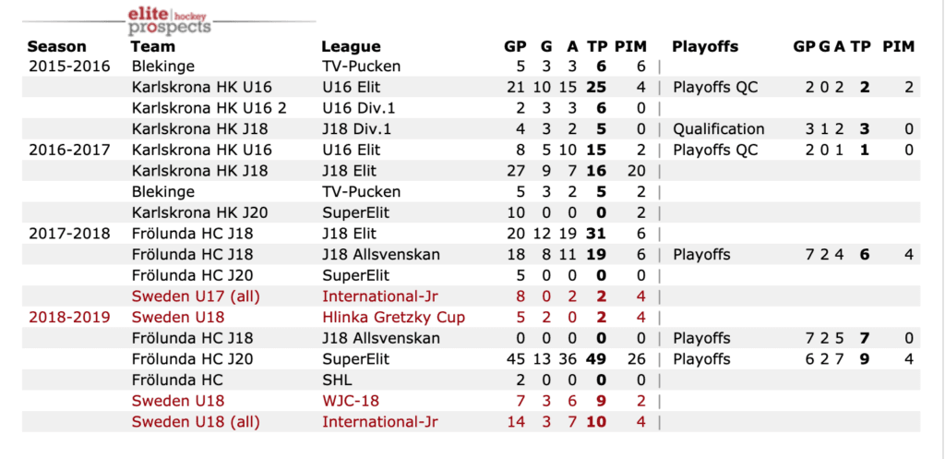Open the Karlskrona HK U16 2 team

click(209, 108)
